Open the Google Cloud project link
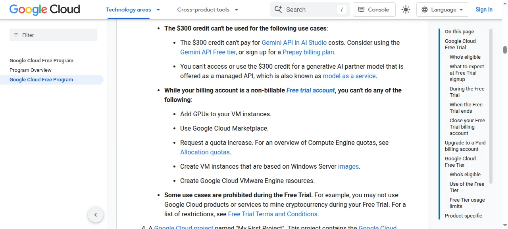 [184, 228]
